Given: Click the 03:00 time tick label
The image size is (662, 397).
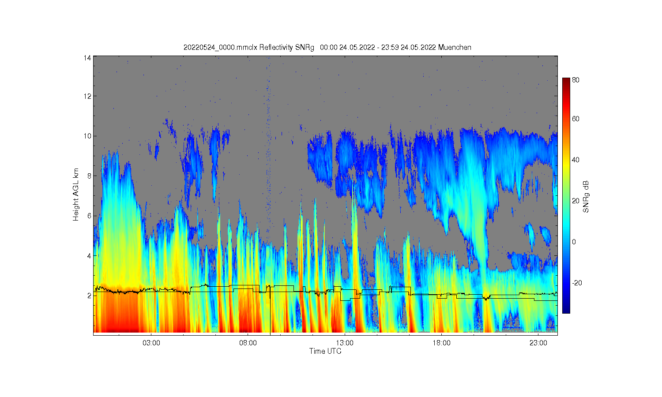Looking at the screenshot, I should [x=151, y=343].
